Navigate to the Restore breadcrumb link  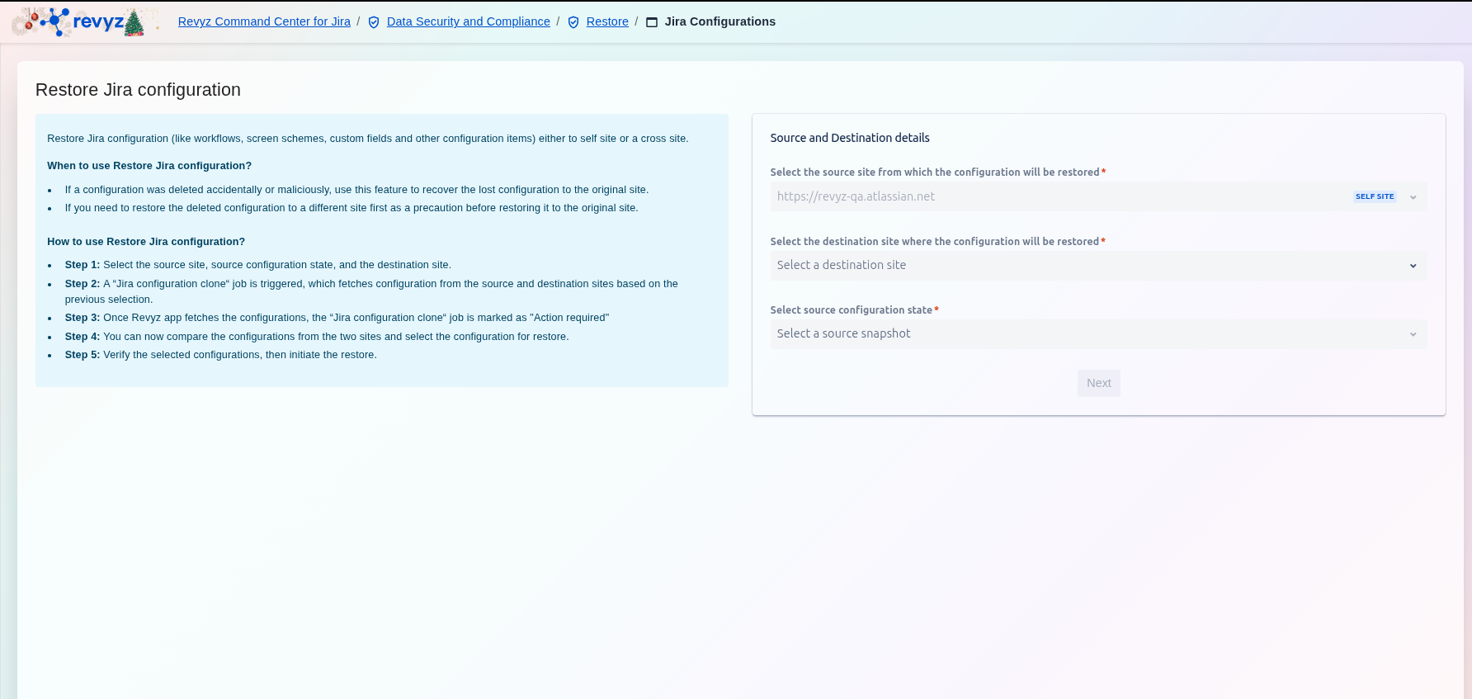[607, 21]
